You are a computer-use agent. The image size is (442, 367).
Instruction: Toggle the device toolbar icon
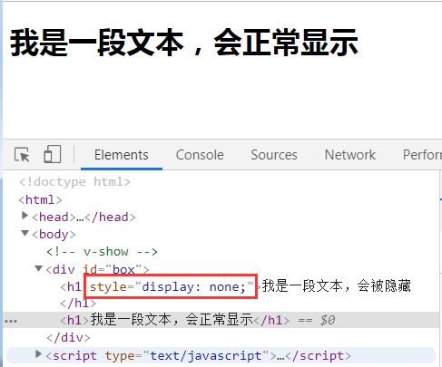[53, 154]
